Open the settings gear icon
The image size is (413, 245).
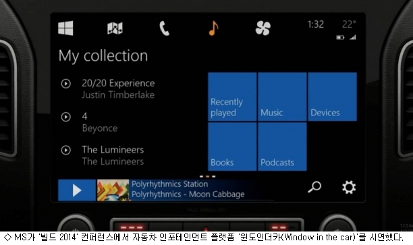point(349,188)
